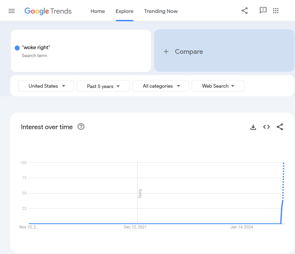Open the send feedback icon

[263, 10]
